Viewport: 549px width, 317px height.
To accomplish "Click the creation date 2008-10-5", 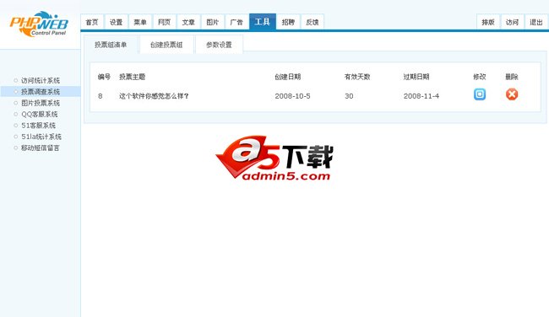I will [292, 96].
